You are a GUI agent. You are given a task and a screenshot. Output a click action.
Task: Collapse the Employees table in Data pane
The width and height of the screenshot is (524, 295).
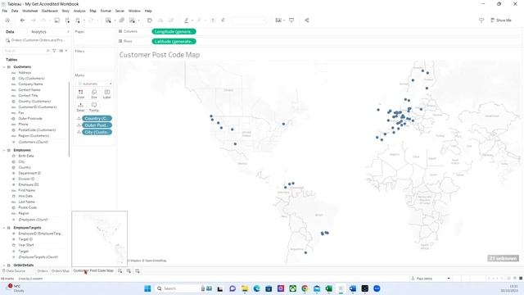tap(4, 150)
